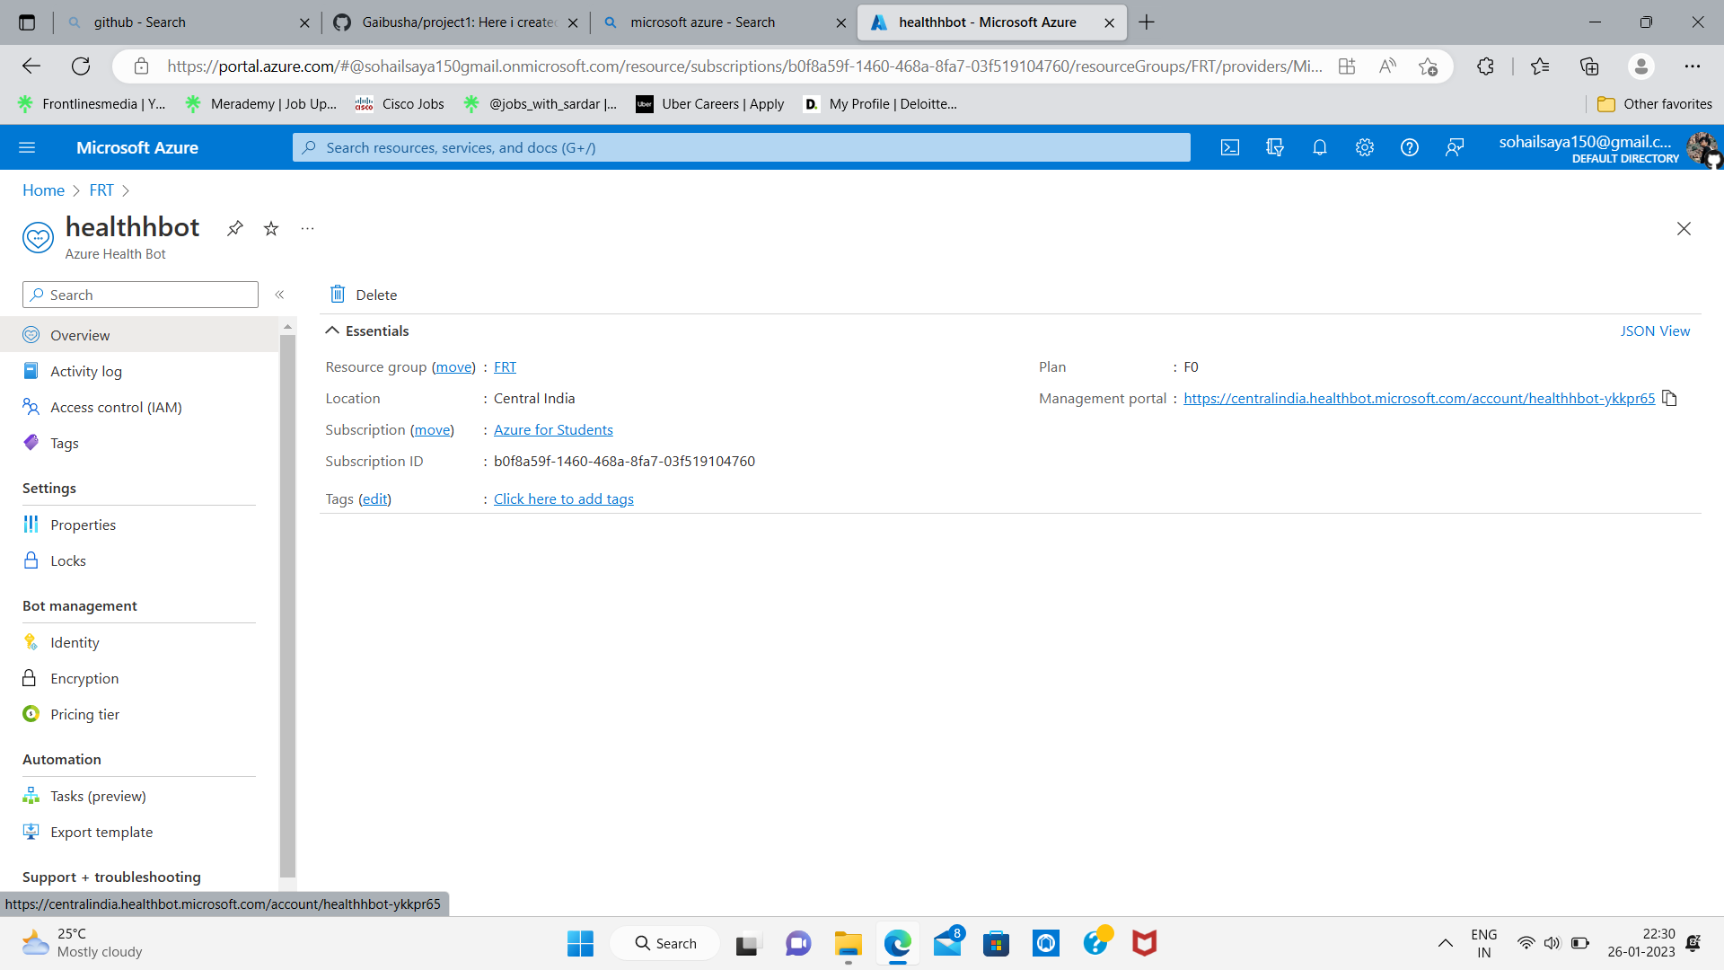This screenshot has height=970, width=1724.
Task: Click the resources search box
Action: (741, 147)
